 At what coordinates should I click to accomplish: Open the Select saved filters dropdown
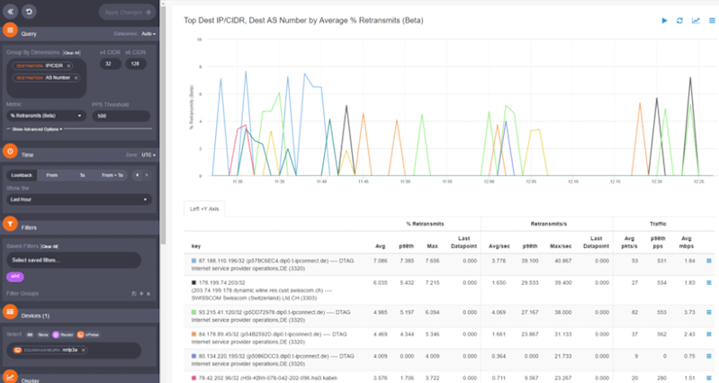coord(74,260)
